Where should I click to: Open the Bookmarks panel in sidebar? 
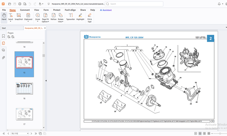point(3,36)
